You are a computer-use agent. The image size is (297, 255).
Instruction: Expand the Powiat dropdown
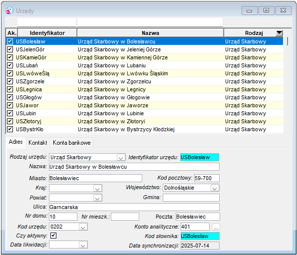click(x=97, y=198)
